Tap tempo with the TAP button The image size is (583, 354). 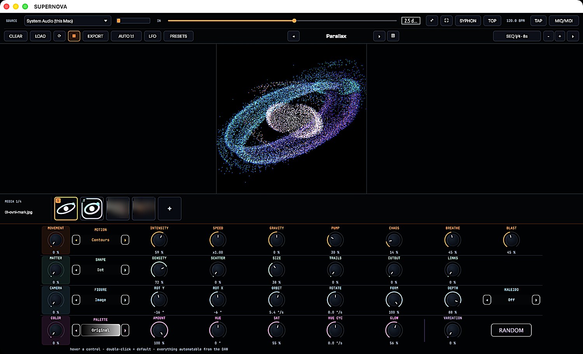(x=538, y=21)
